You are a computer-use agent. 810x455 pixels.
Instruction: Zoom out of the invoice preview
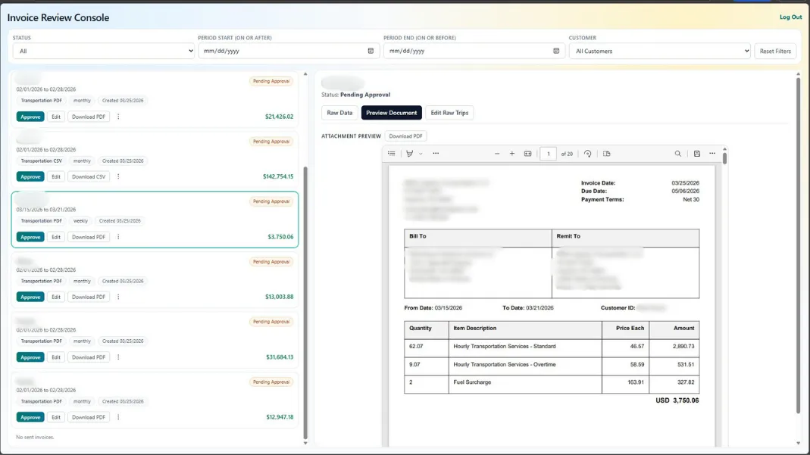496,153
